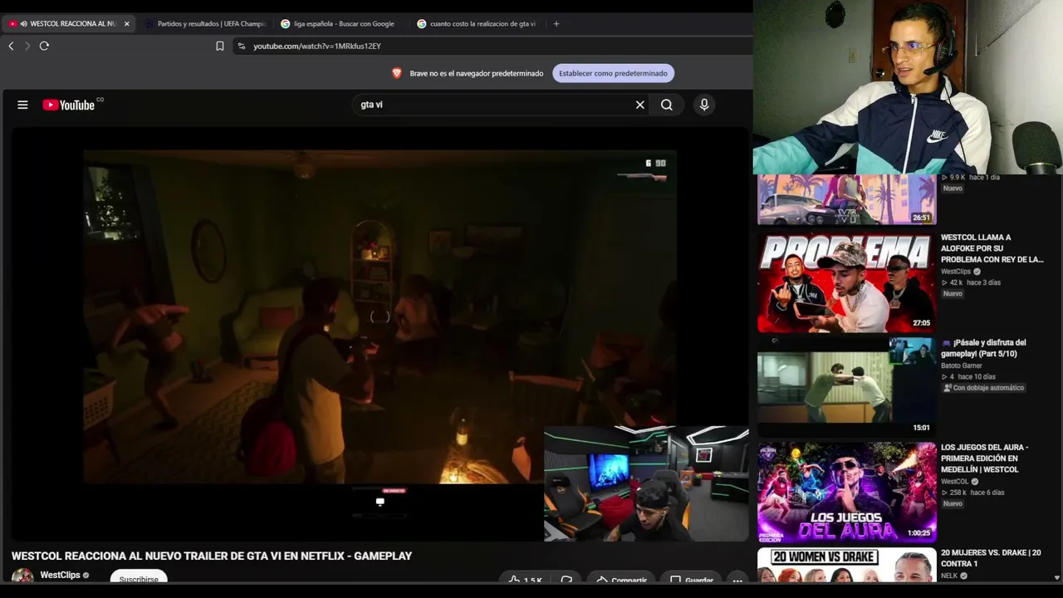Click the 'NELK' channel name
The height and width of the screenshot is (598, 1063).
[x=949, y=576]
